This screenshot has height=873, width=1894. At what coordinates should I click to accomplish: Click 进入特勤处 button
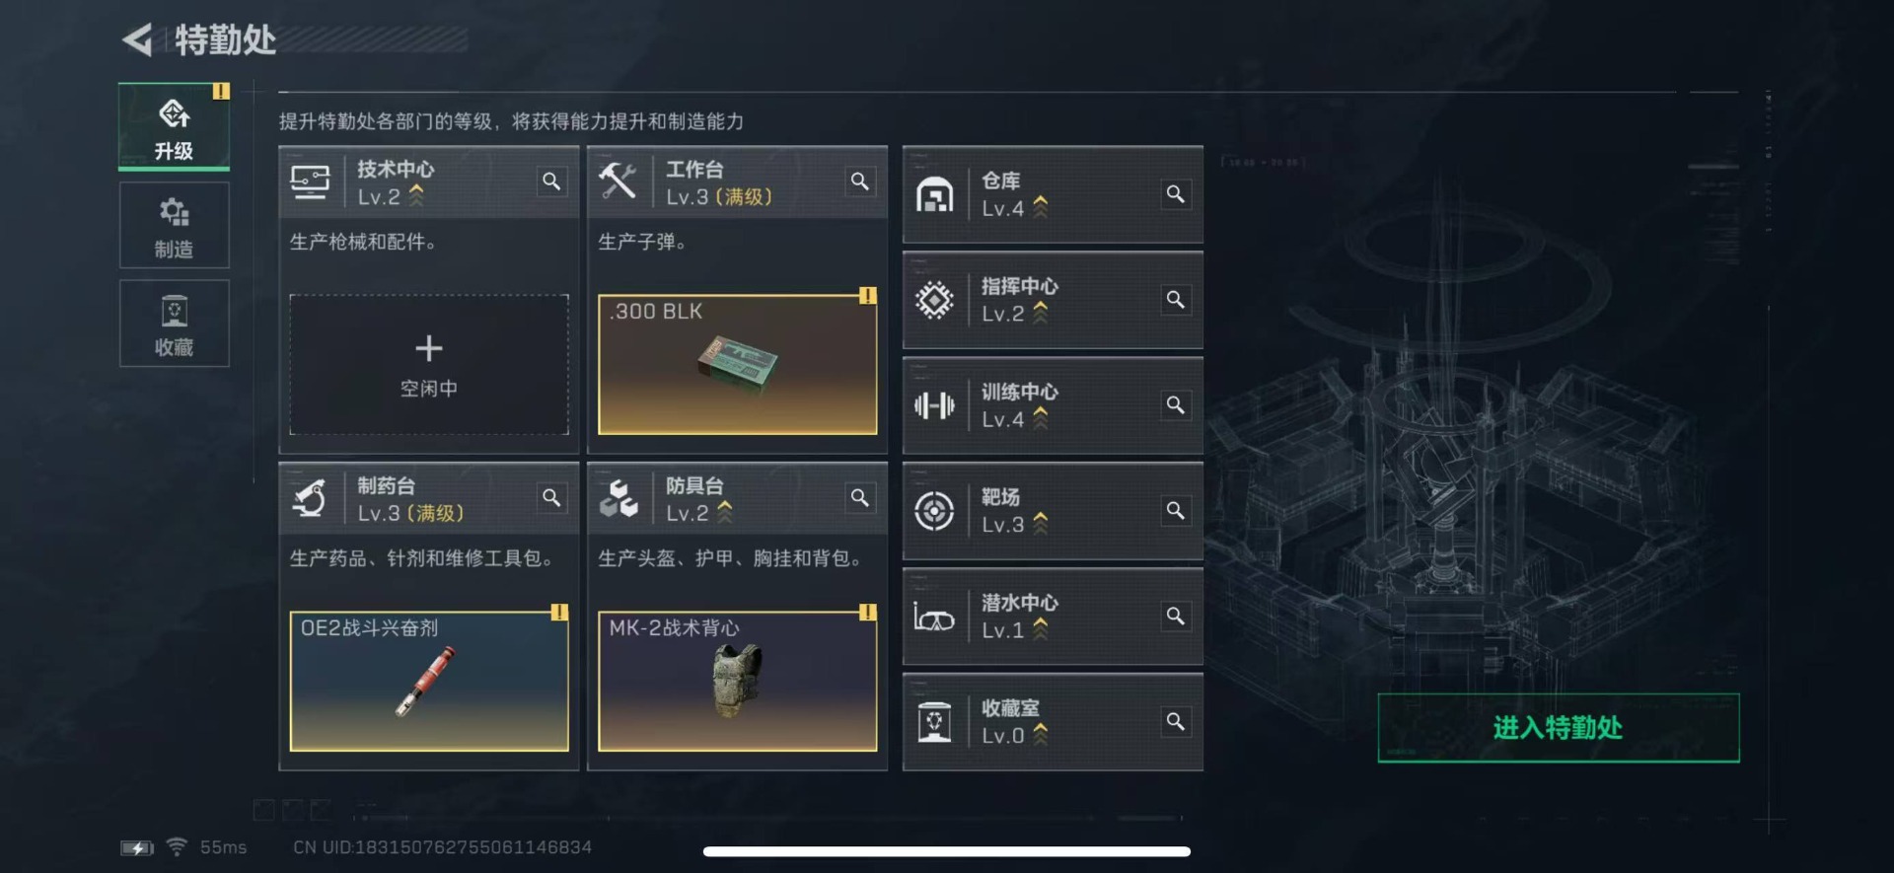1558,728
